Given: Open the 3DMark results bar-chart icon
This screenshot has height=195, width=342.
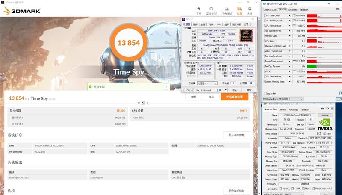Looking at the screenshot, I should pyautogui.click(x=239, y=9).
